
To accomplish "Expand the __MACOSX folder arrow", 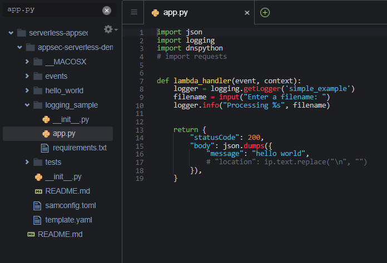I will pos(27,62).
